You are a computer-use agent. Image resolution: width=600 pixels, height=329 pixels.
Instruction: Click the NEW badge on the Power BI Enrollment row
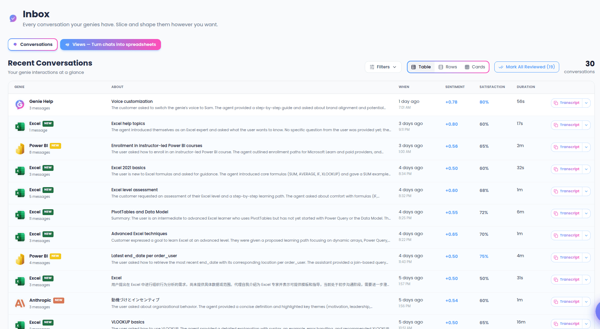(x=55, y=146)
